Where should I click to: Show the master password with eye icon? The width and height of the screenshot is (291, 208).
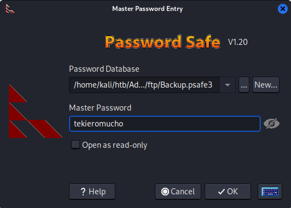pos(271,124)
